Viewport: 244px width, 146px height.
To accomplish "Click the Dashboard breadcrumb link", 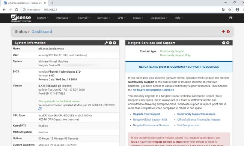I will 42,31.
